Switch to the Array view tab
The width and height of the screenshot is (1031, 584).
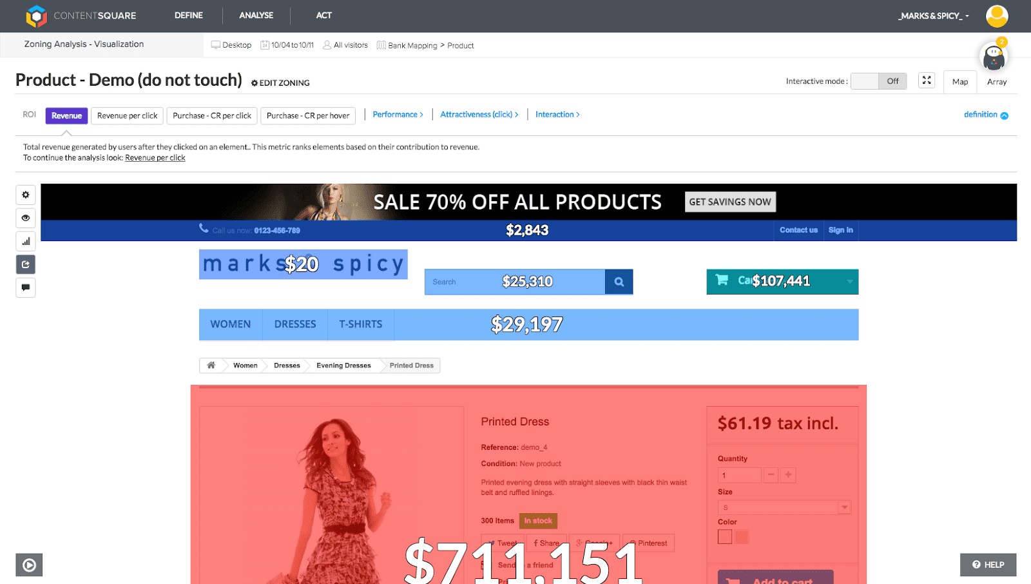point(996,82)
